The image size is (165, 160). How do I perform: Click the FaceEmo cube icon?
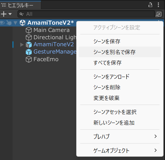point(29,60)
